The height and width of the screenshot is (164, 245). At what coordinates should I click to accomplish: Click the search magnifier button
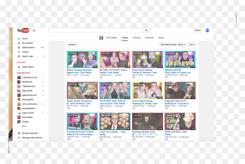click(x=146, y=30)
